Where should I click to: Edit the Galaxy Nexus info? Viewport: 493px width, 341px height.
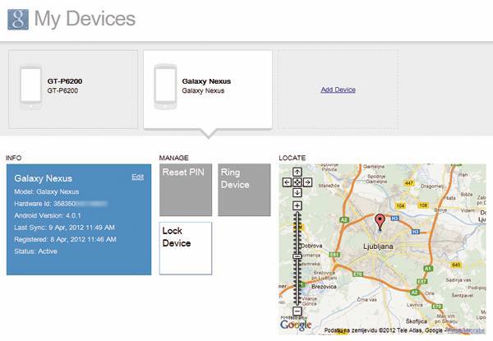point(138,177)
